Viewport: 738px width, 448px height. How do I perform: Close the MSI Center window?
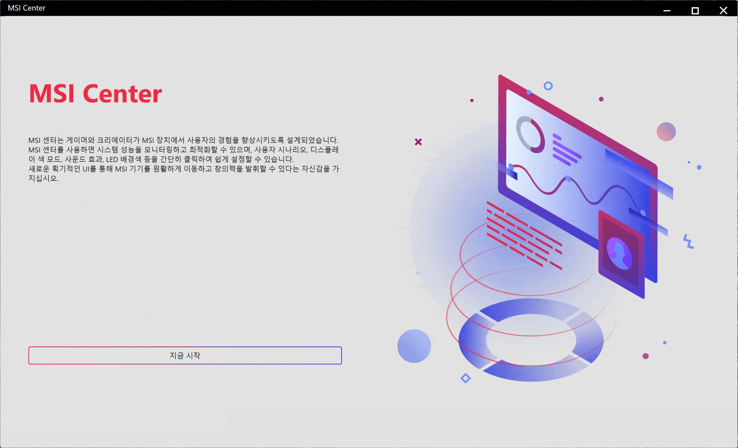(723, 10)
